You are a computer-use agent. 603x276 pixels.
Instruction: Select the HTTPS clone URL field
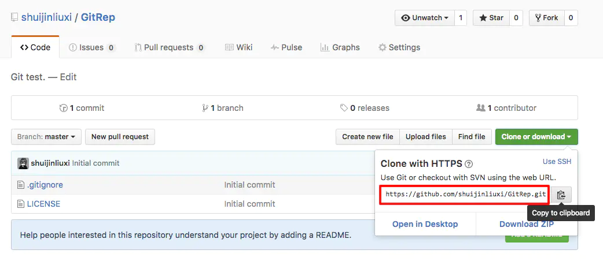click(x=465, y=195)
